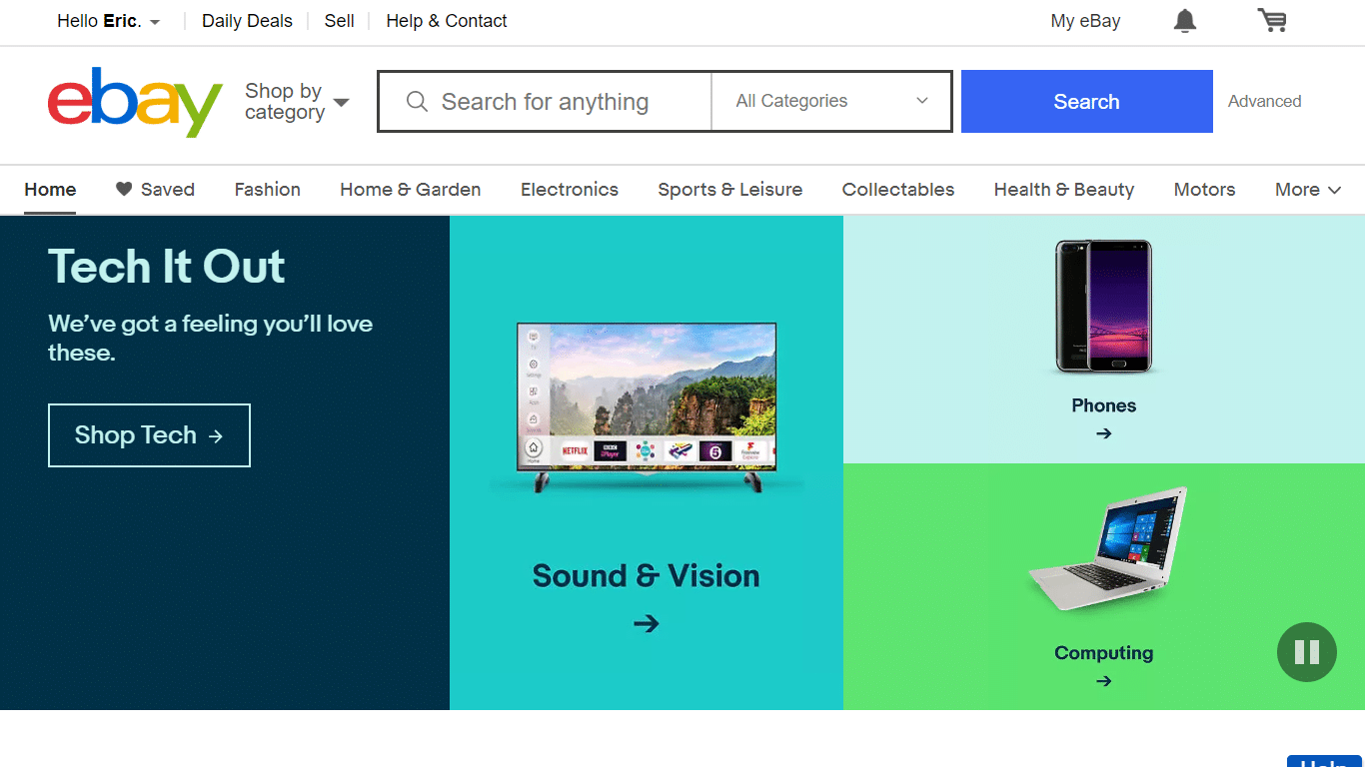
Task: Open the shopping cart icon
Action: click(x=1272, y=20)
